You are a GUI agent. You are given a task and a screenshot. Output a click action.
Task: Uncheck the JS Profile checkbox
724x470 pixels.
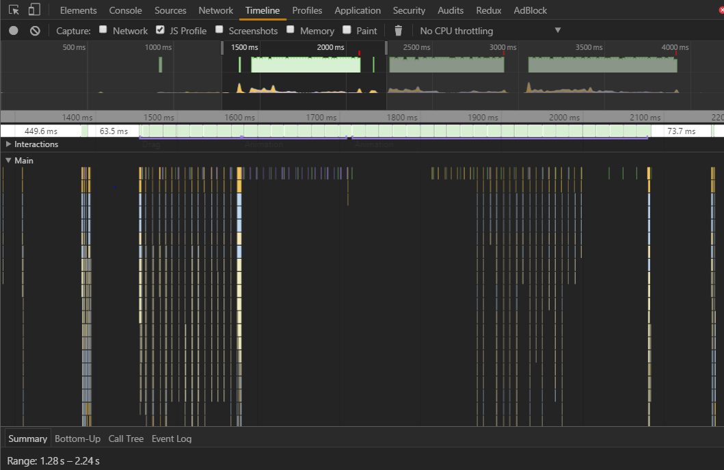click(x=160, y=30)
